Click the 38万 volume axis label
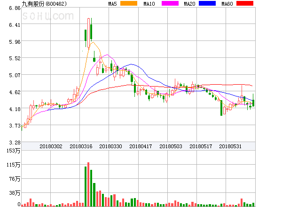Image resolution: width=282 pixels, height=207 pixels. pyautogui.click(x=15, y=193)
